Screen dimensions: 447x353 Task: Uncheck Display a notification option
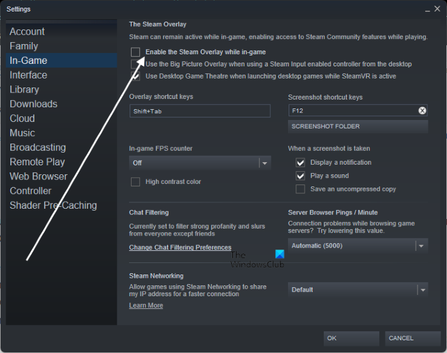[300, 163]
